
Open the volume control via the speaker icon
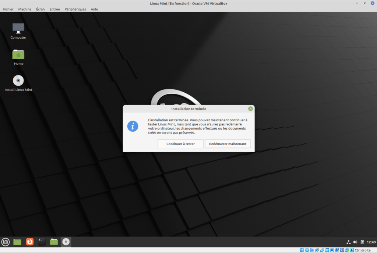tap(355, 242)
